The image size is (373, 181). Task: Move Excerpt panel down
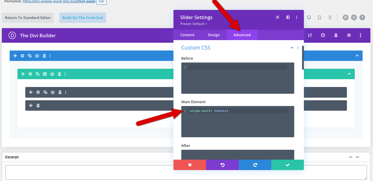coord(357,157)
